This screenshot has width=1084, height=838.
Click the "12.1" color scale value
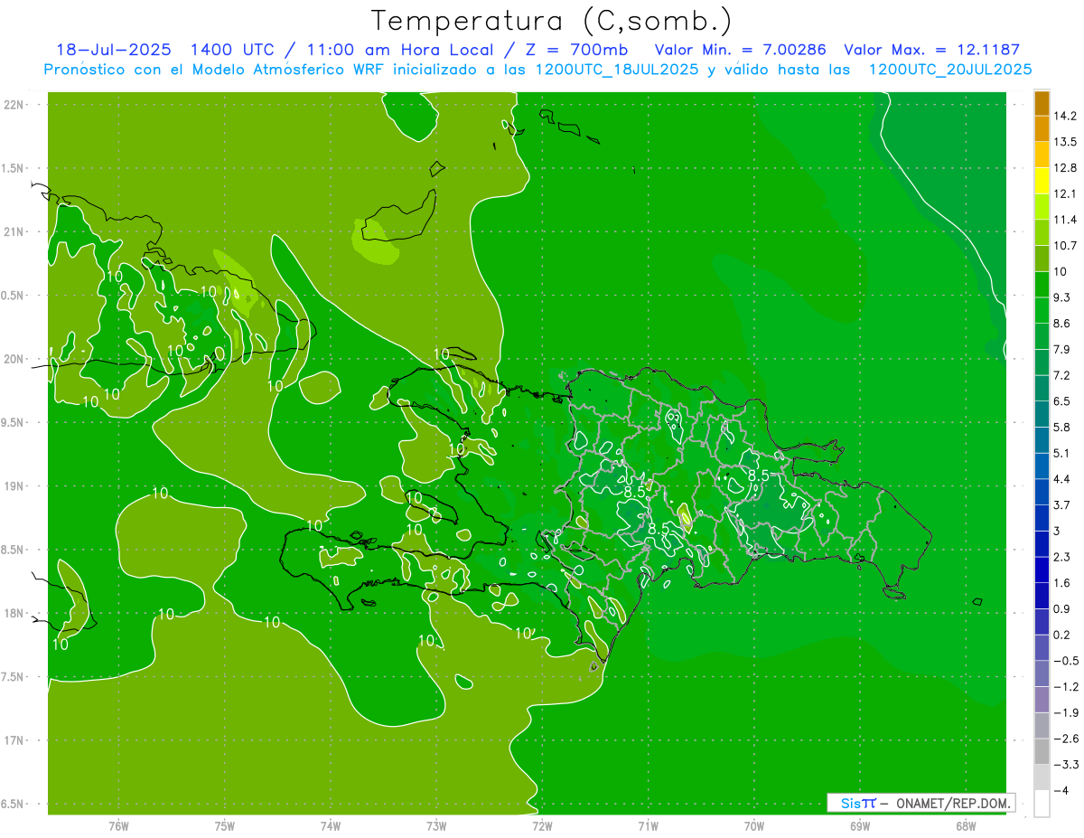point(1065,193)
